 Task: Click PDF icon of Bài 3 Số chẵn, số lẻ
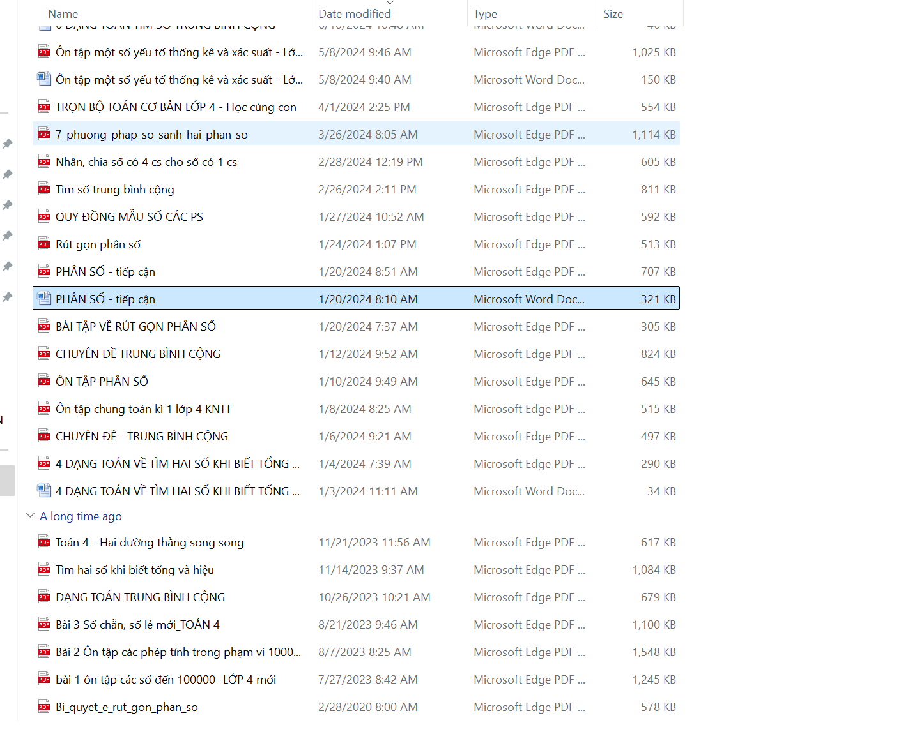point(43,624)
